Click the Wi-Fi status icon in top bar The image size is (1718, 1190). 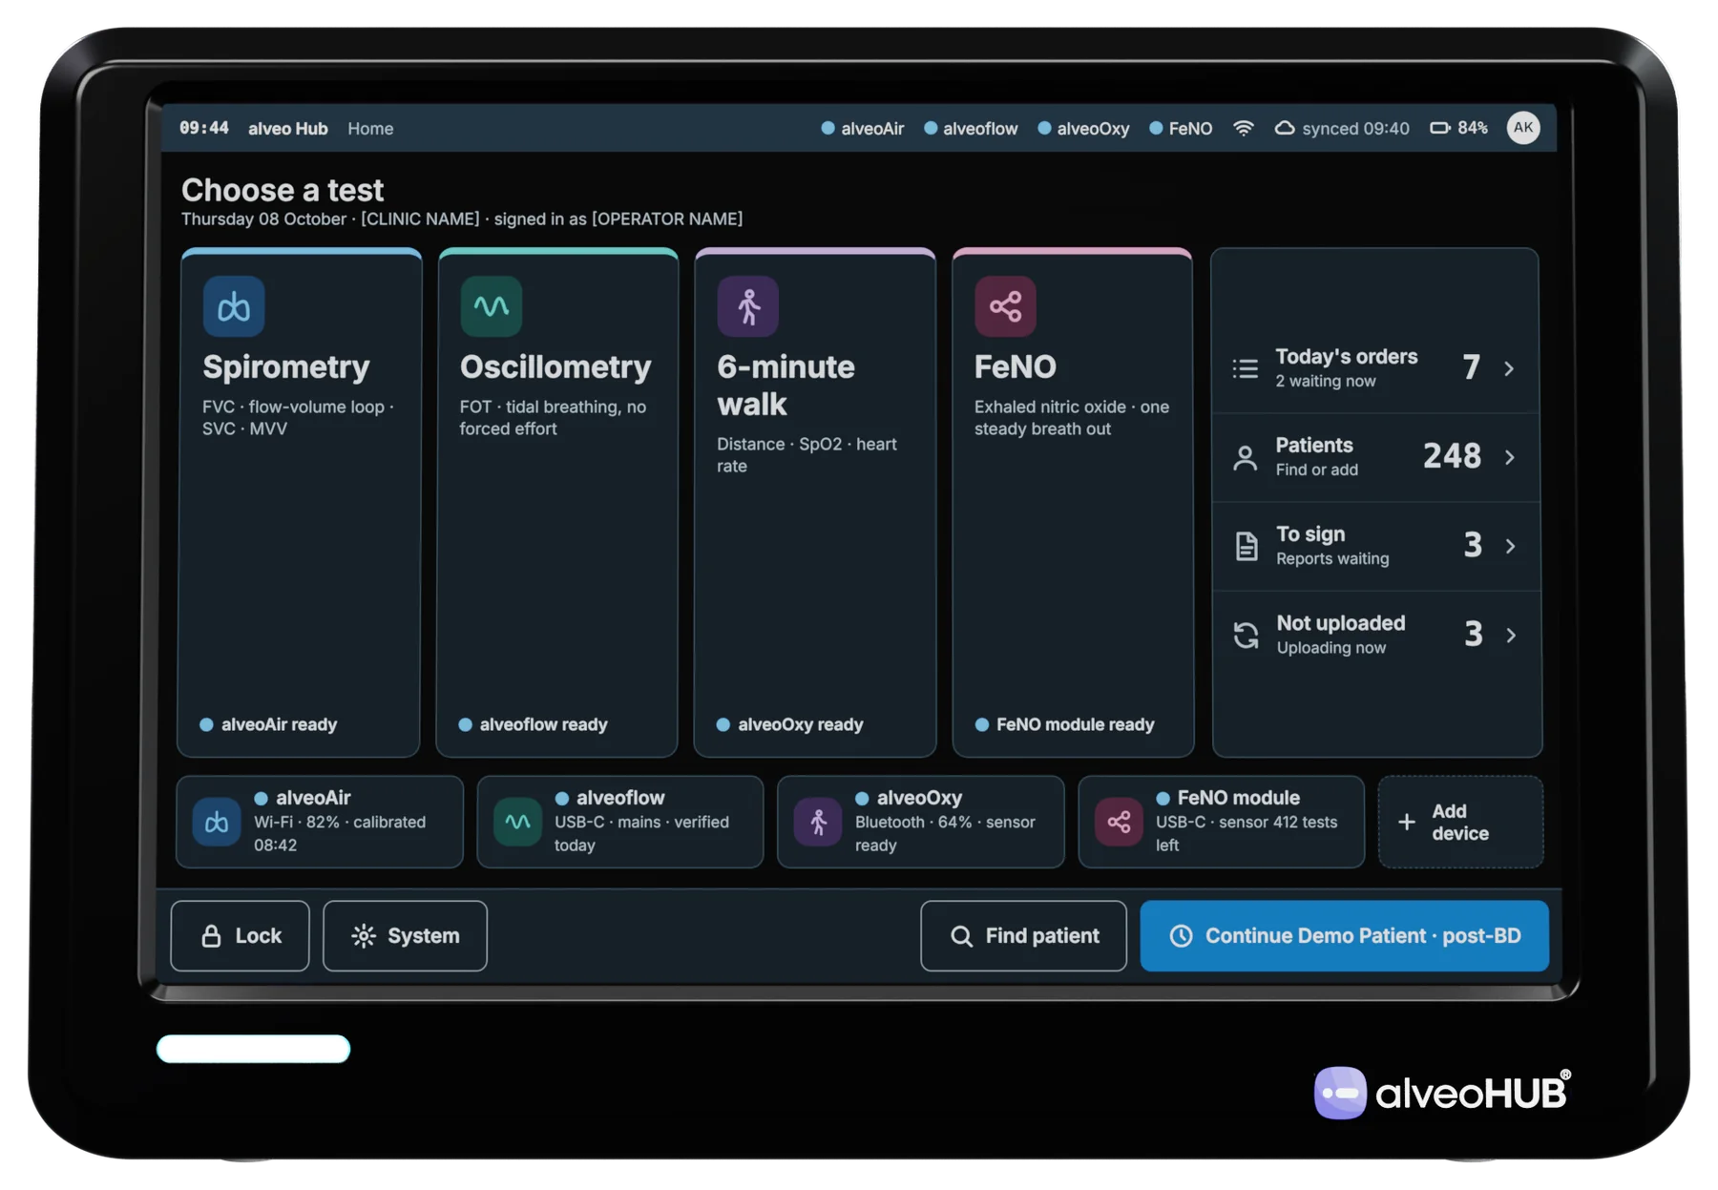click(x=1243, y=128)
